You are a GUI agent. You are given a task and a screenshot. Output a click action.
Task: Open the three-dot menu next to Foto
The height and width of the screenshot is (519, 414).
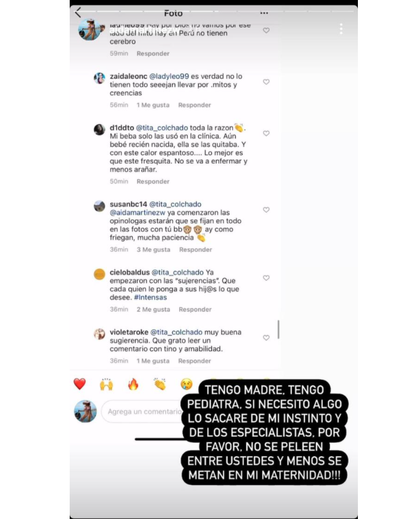click(264, 13)
